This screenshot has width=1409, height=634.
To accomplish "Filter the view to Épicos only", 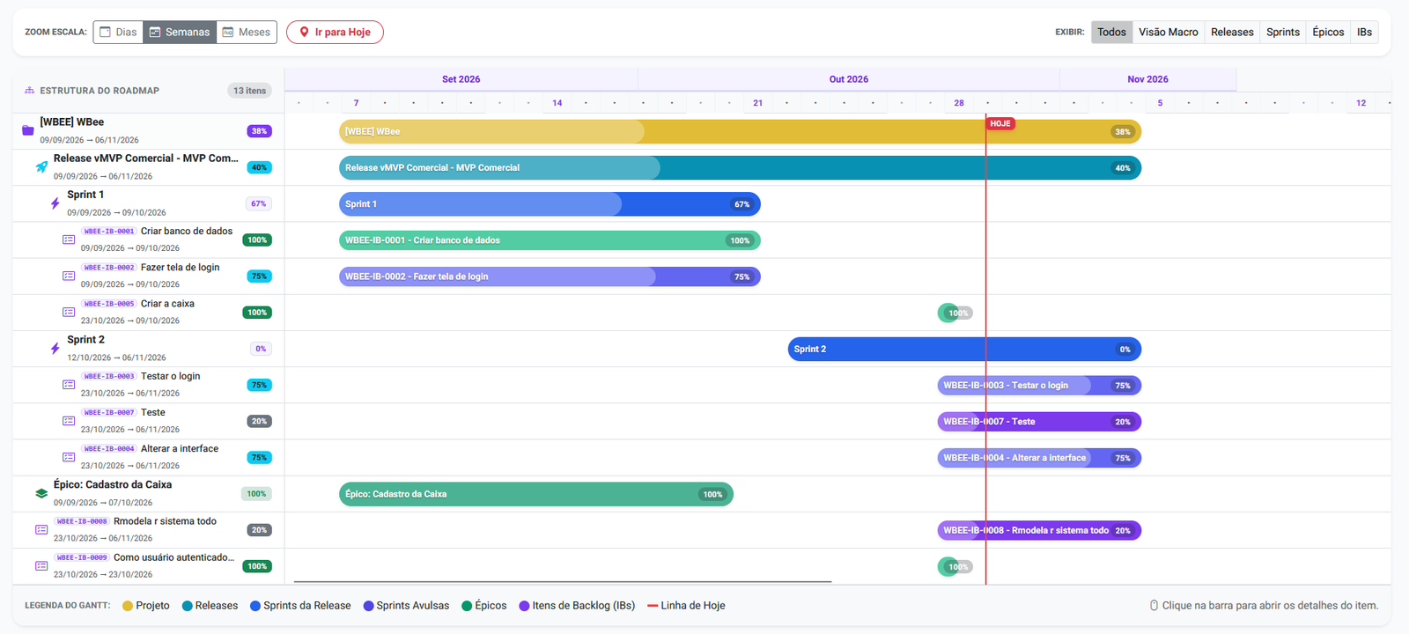I will tap(1328, 32).
